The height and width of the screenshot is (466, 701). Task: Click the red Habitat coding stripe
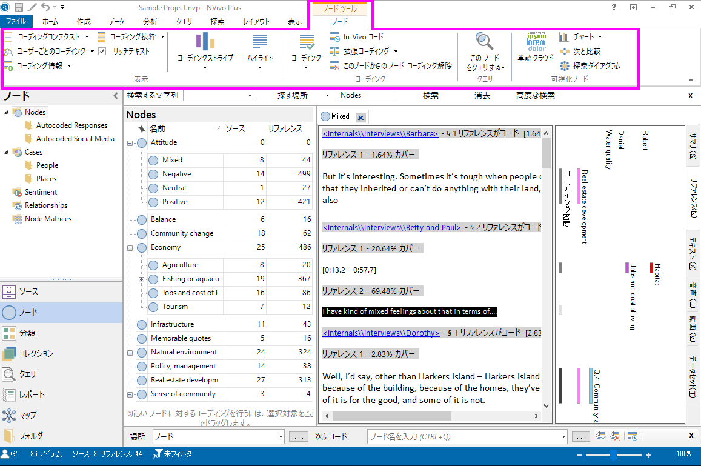651,268
